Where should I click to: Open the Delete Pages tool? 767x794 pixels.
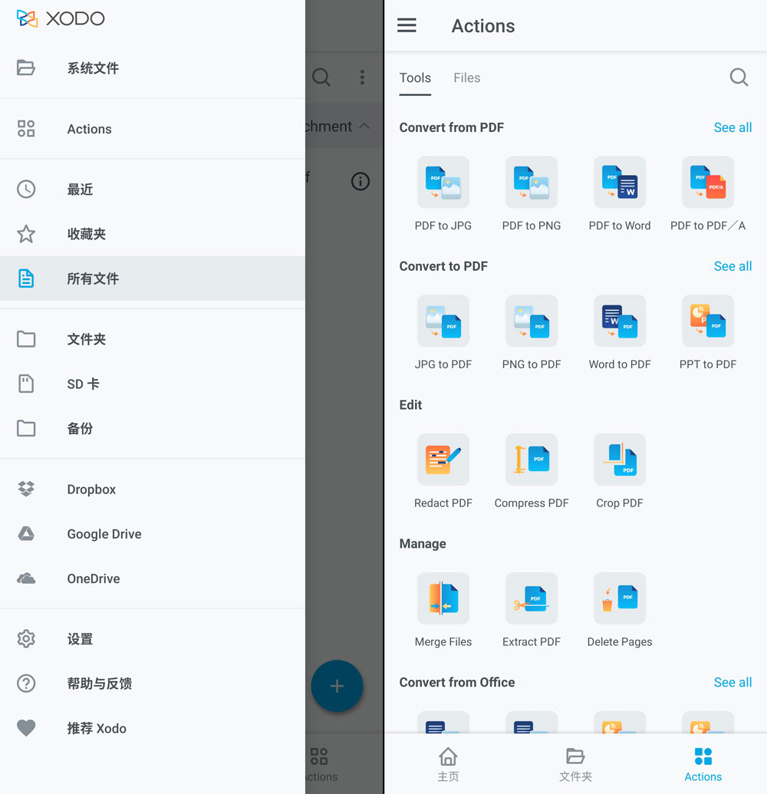click(x=619, y=610)
